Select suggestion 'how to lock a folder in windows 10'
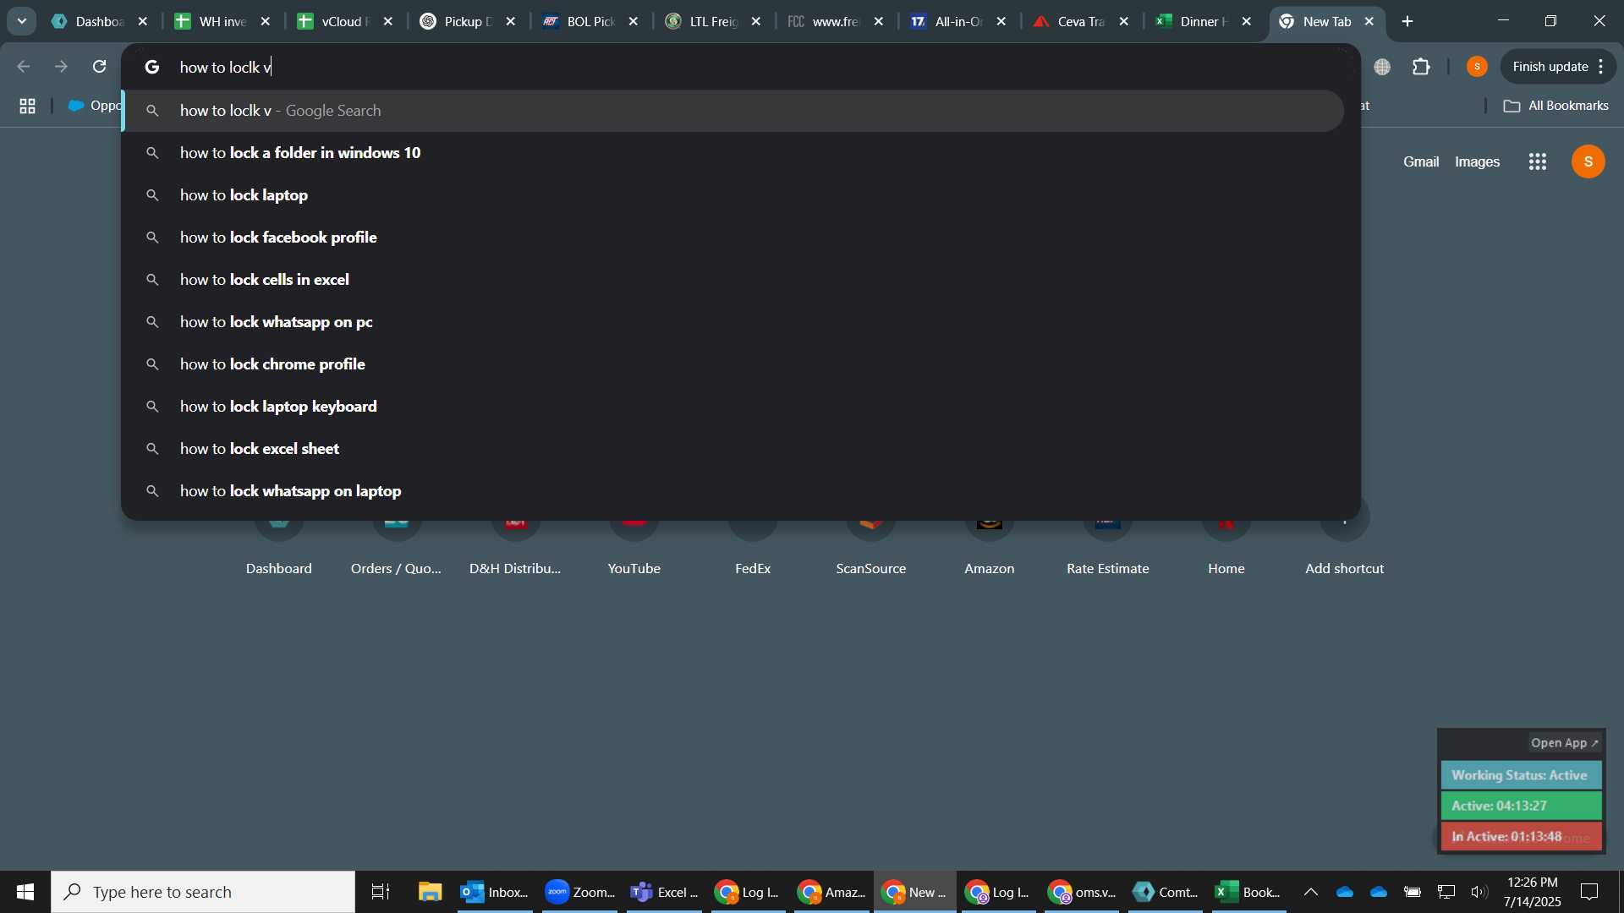 [734, 153]
